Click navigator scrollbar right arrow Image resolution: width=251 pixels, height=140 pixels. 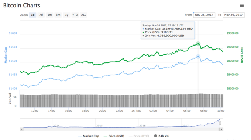coord(221,129)
